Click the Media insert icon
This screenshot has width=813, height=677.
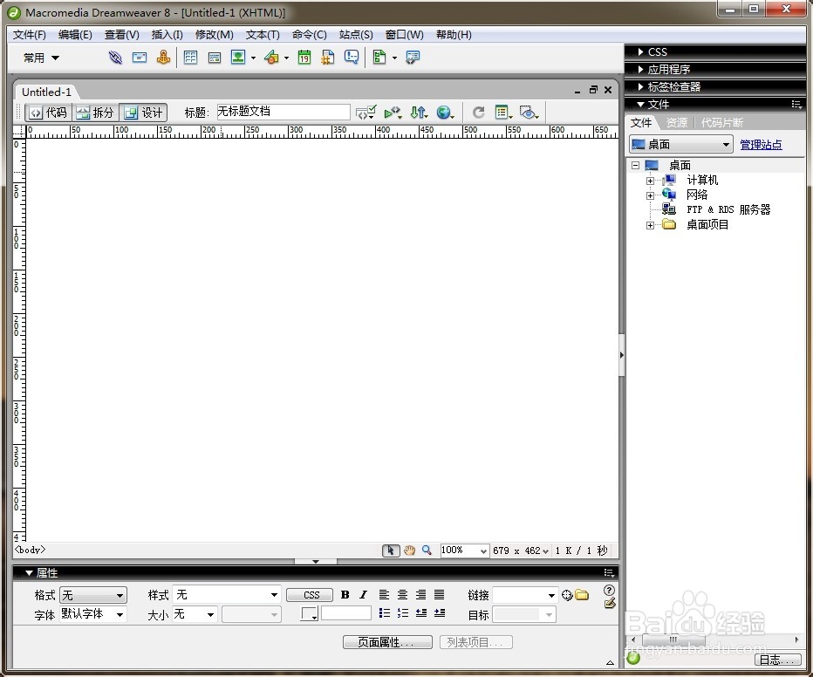[271, 58]
